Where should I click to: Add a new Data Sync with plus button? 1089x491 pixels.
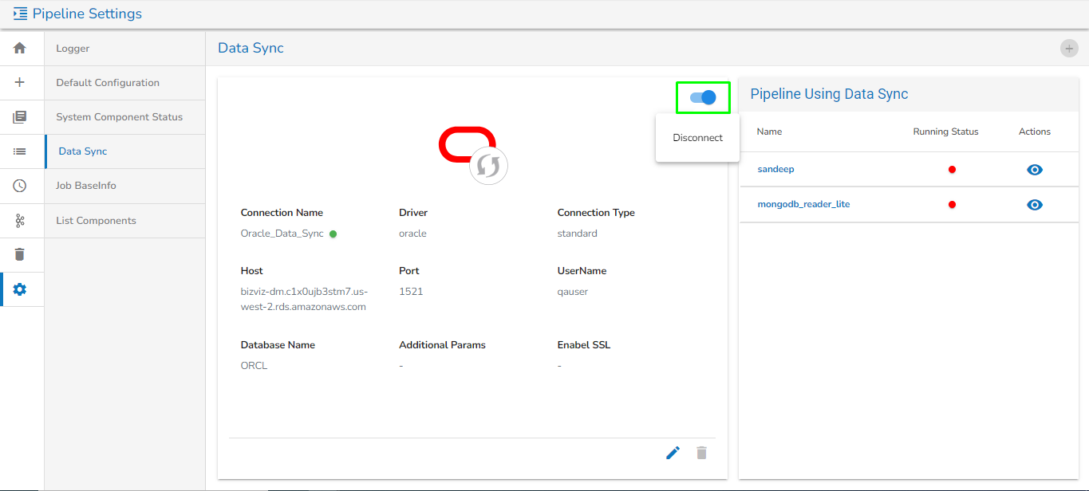[x=1069, y=49]
